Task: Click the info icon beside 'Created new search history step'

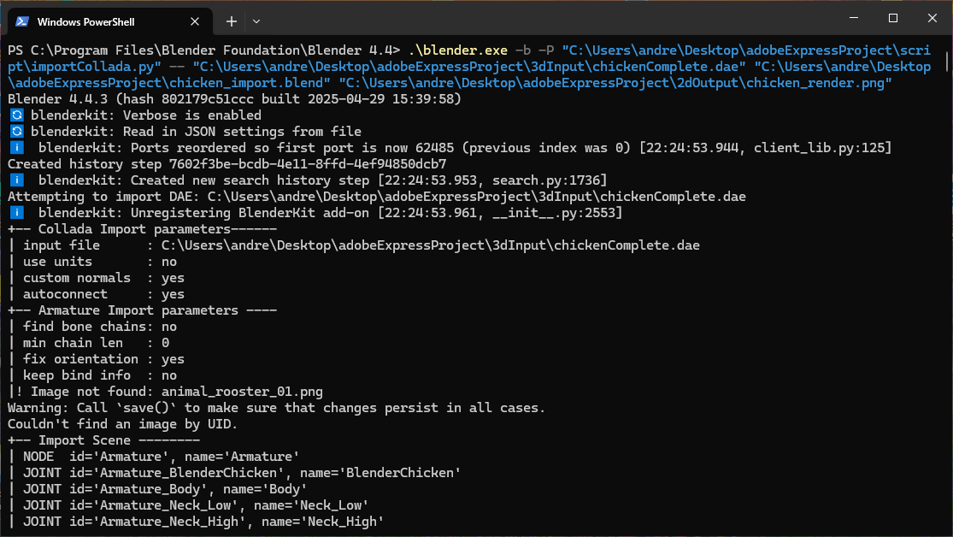Action: coord(17,180)
